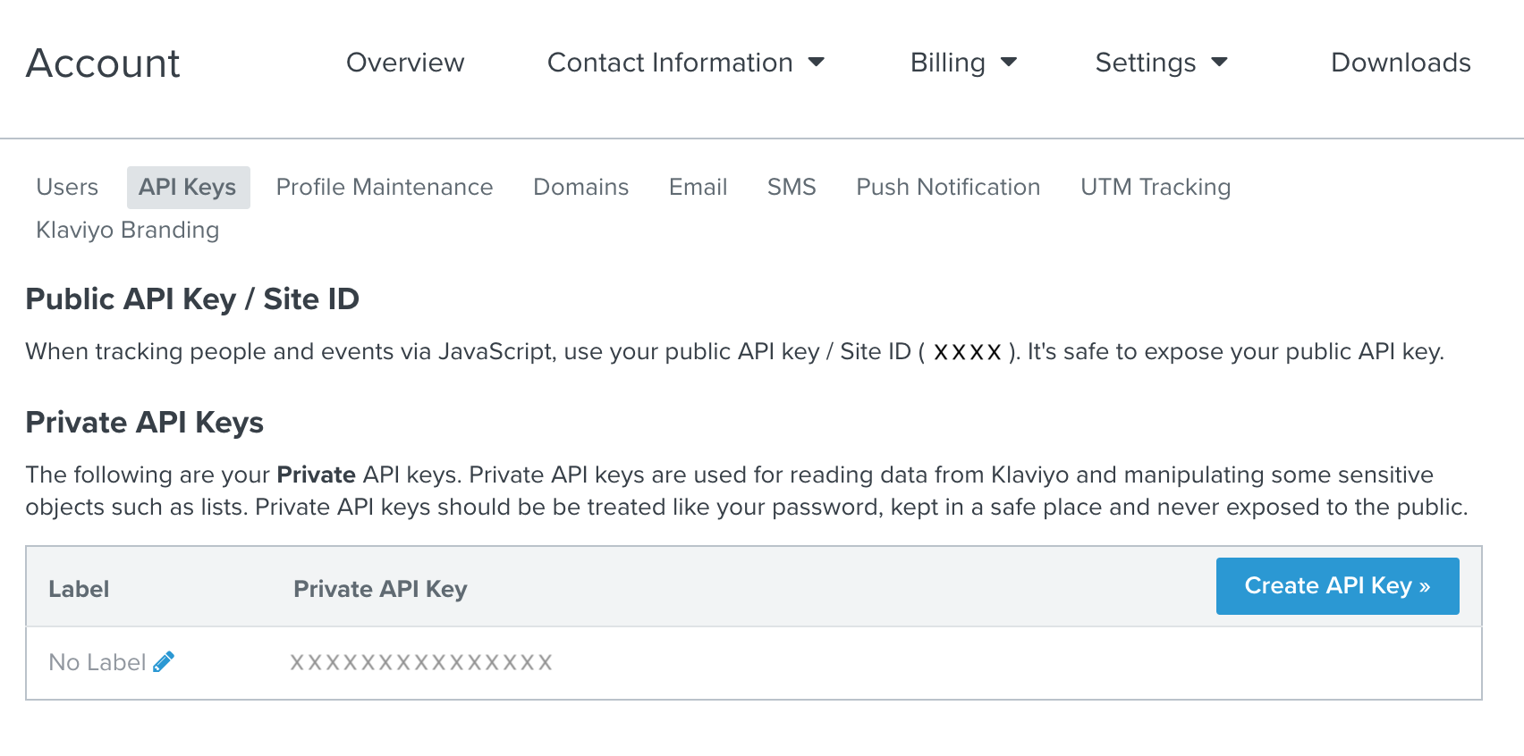Click the masked private API key value
This screenshot has height=756, width=1524.
[x=421, y=662]
